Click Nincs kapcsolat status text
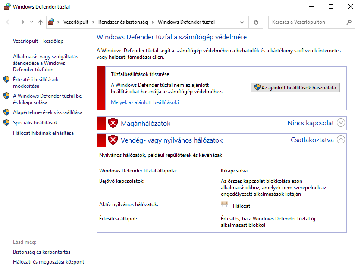The width and height of the screenshot is (361, 274). pyautogui.click(x=311, y=123)
